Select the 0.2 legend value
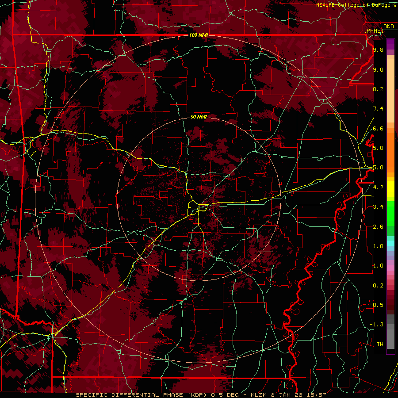The width and height of the screenshot is (398, 398). coord(378,286)
